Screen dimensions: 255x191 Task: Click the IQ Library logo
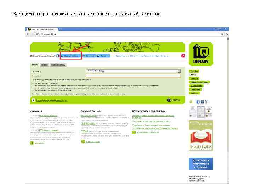[x=201, y=54]
